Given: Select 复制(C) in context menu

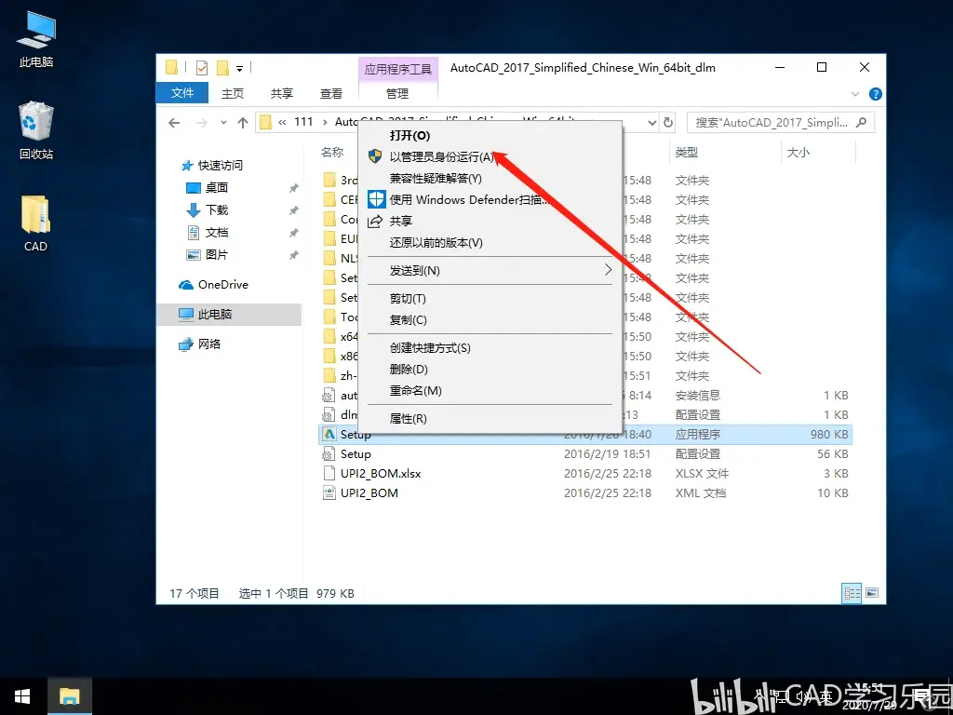Looking at the screenshot, I should (x=490, y=320).
